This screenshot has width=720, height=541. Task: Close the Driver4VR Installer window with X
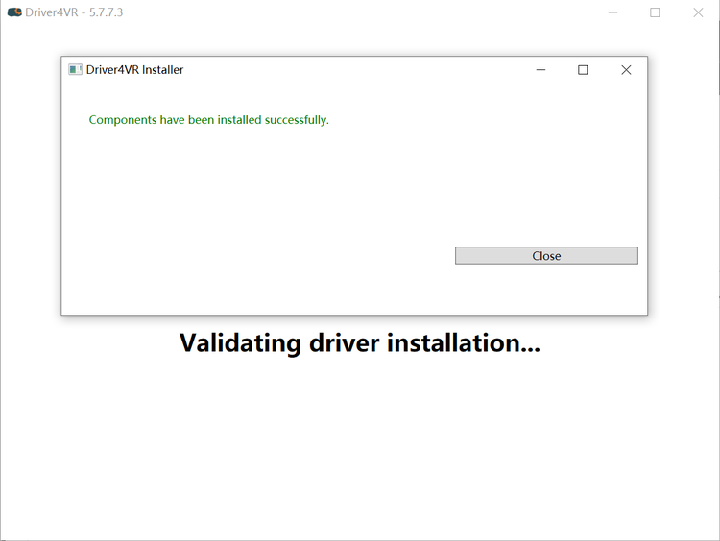tap(626, 70)
